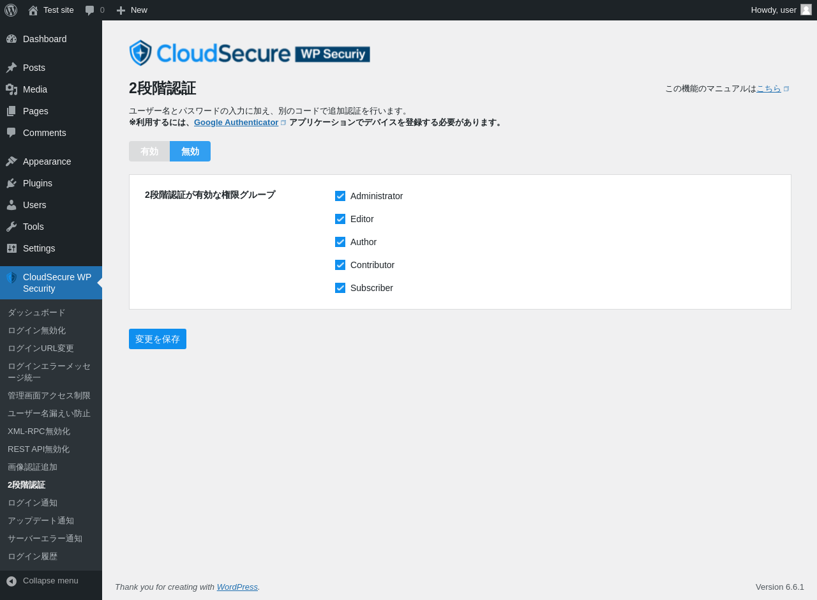Click Howdy, user account text
This screenshot has height=600, width=817.
coord(774,10)
